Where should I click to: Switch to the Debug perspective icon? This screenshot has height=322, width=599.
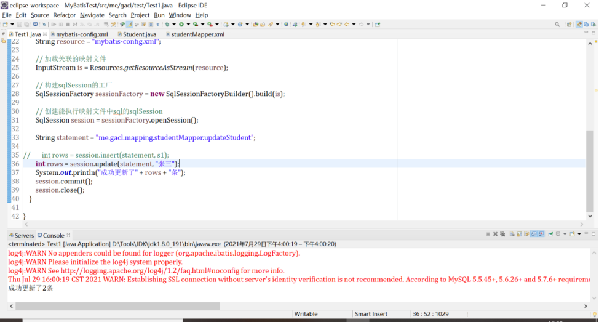point(593,25)
